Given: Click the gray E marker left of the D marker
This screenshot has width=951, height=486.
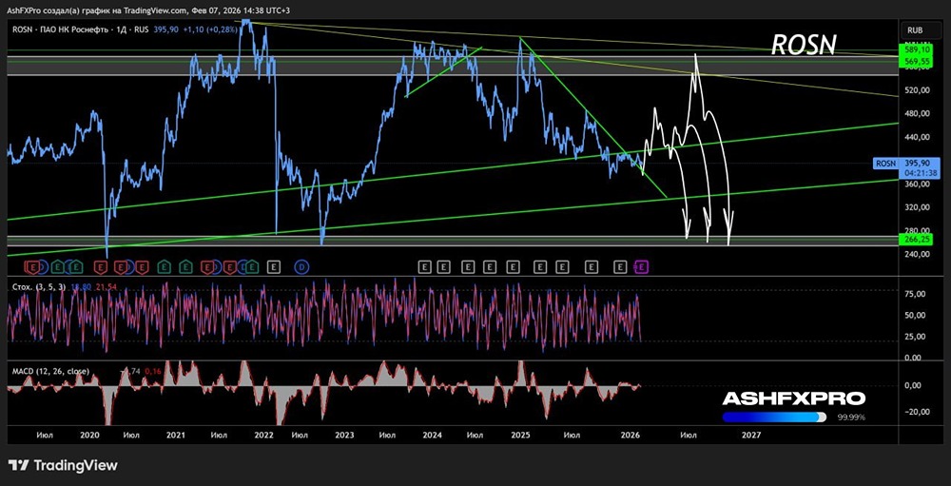Looking at the screenshot, I should pos(275,265).
